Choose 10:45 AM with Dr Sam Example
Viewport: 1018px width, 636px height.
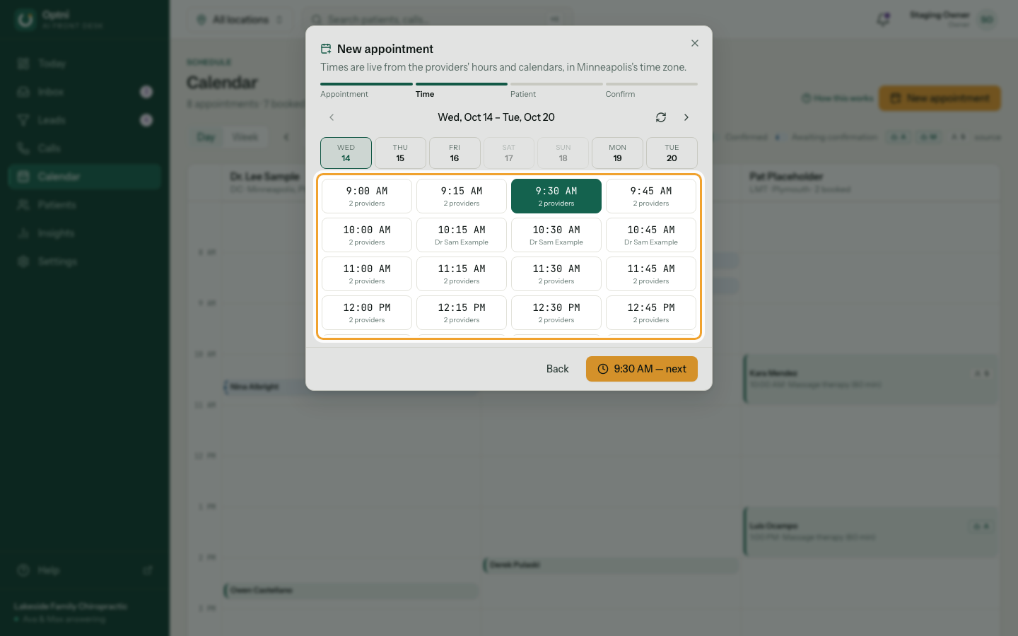tap(651, 235)
